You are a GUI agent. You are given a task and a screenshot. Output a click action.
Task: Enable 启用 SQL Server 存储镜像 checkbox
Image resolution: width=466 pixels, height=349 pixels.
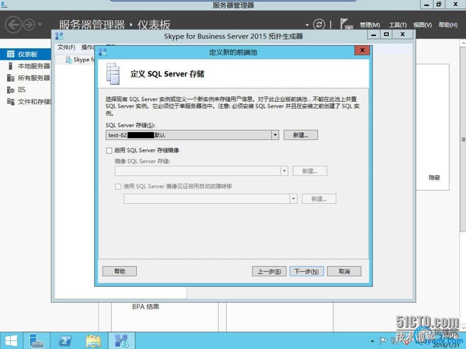click(x=109, y=150)
